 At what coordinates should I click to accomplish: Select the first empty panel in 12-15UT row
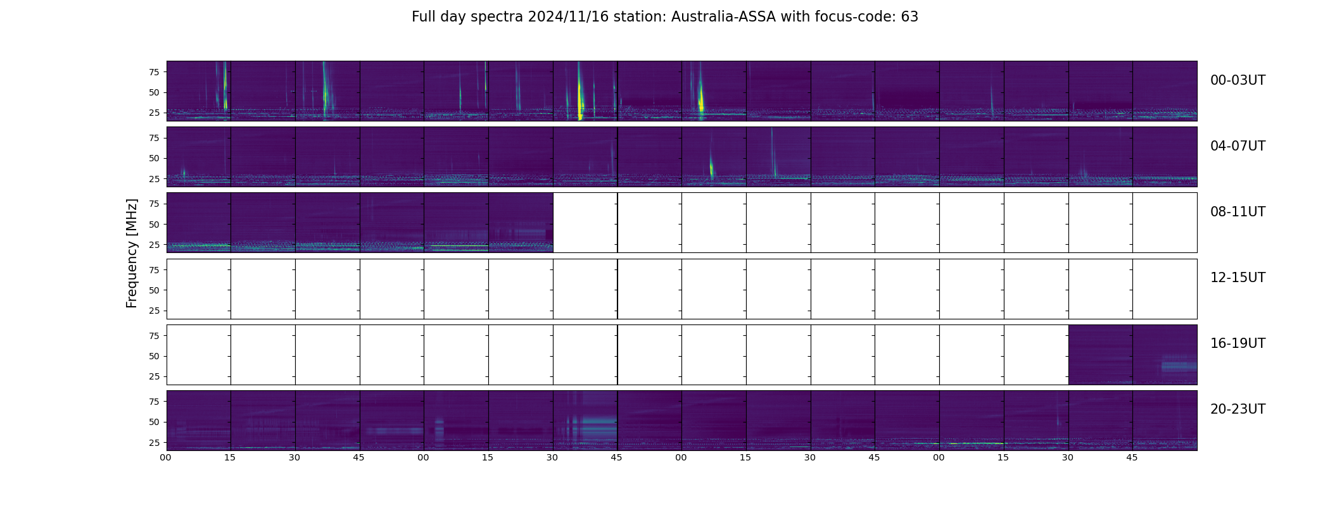click(x=199, y=288)
